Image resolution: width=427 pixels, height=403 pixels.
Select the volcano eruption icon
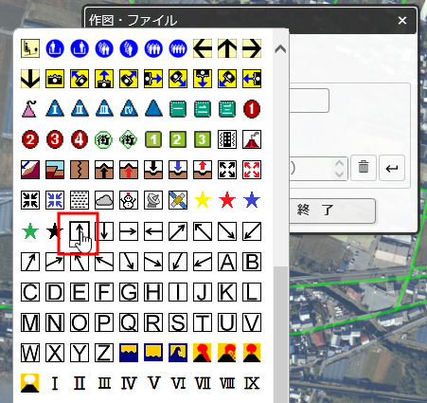(x=252, y=139)
